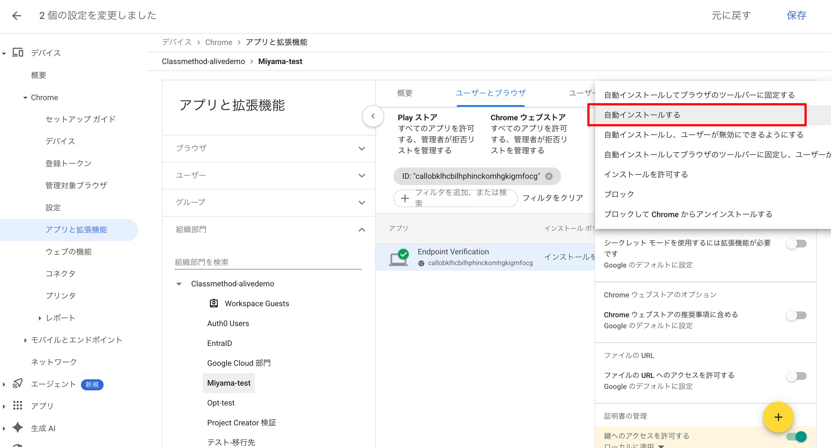The width and height of the screenshot is (831, 448).
Task: Toggle Chrome ウェブストアの推奨事項に含める switch
Action: [796, 315]
